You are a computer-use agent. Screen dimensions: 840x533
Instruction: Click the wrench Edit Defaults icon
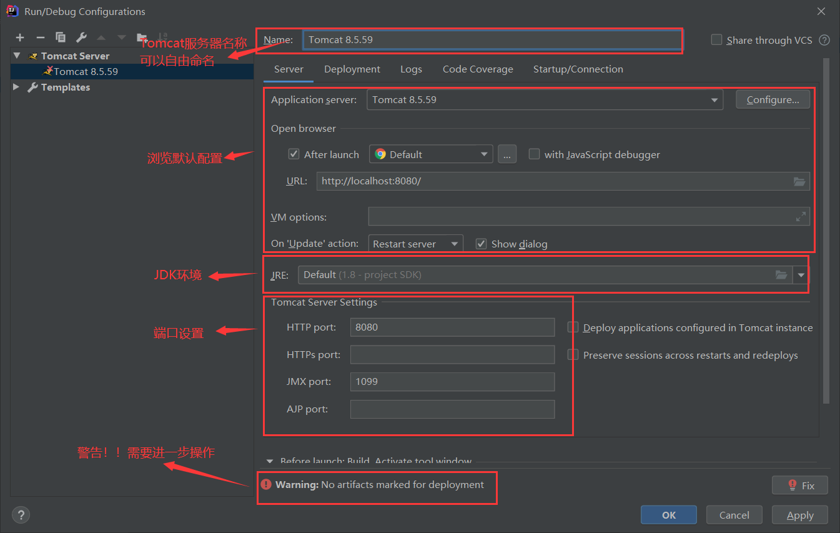click(x=81, y=37)
